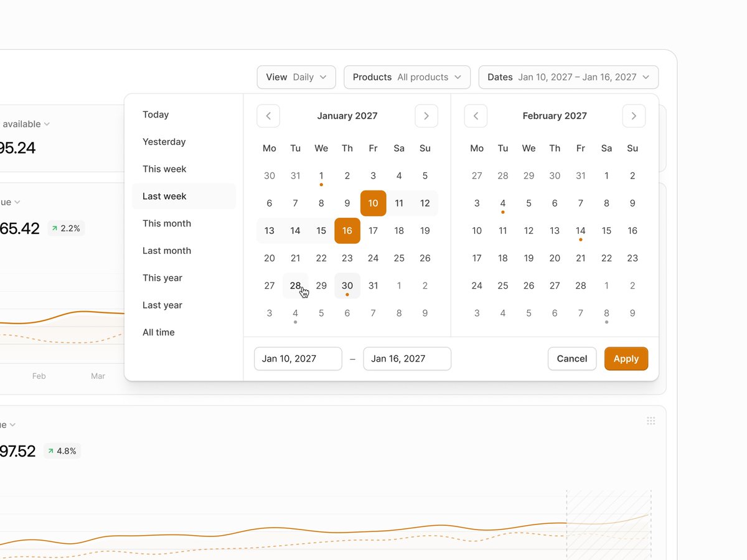
Task: Click the Cancel button
Action: [x=572, y=358]
